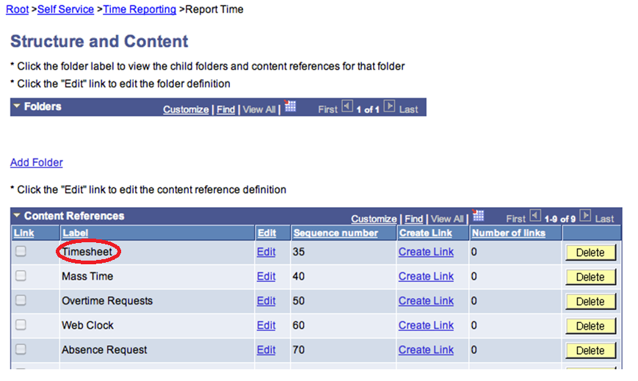Open Self Service in the breadcrumb
The width and height of the screenshot is (638, 381).
point(65,10)
